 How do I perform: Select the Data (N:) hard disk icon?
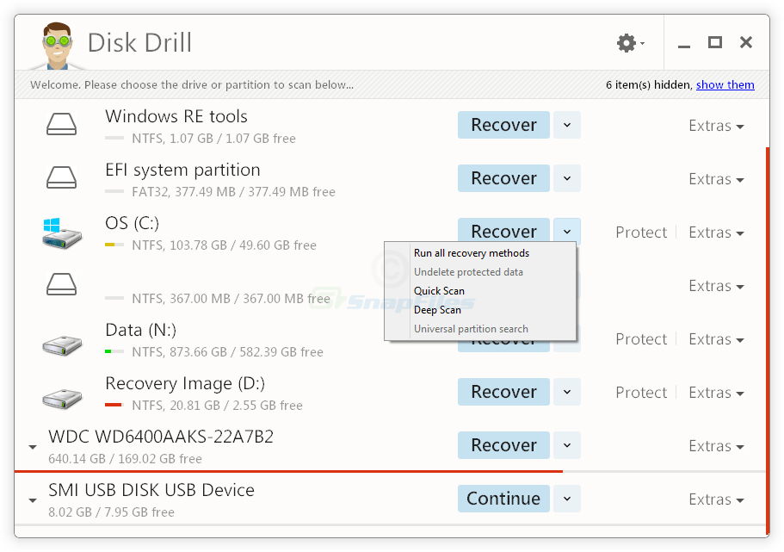point(61,344)
